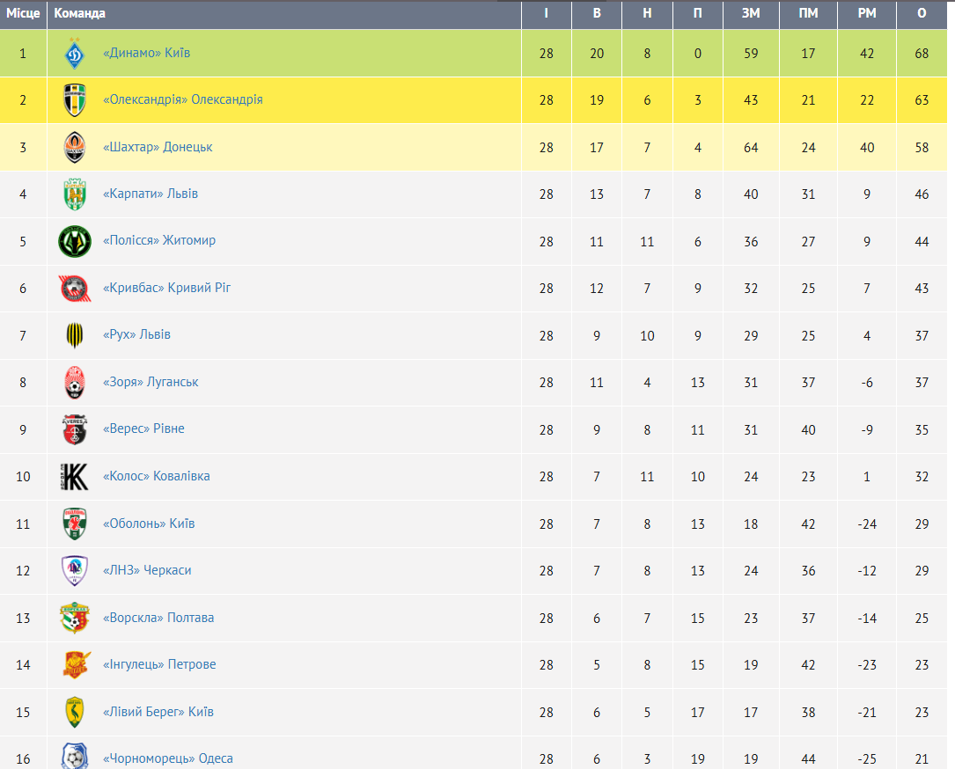
Task: Open «ЛНЗ» Черкаси team link
Action: (147, 570)
